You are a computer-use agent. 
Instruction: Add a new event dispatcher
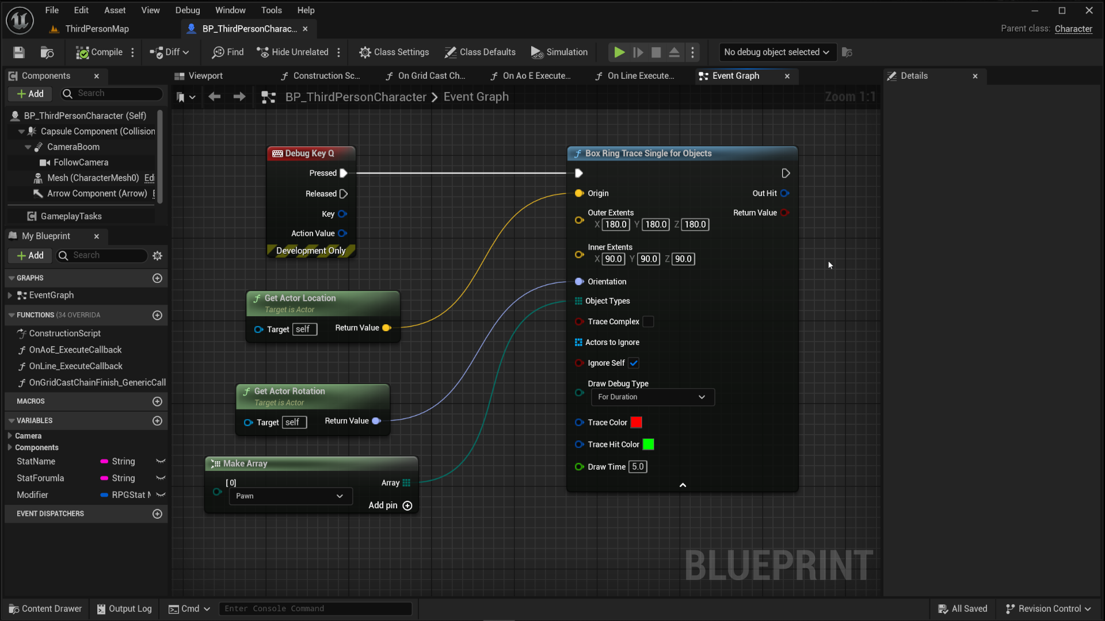click(x=157, y=514)
